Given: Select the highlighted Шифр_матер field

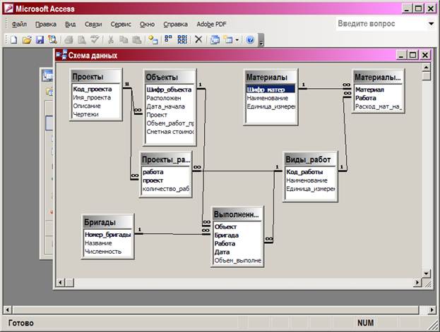Looking at the screenshot, I should tap(270, 90).
